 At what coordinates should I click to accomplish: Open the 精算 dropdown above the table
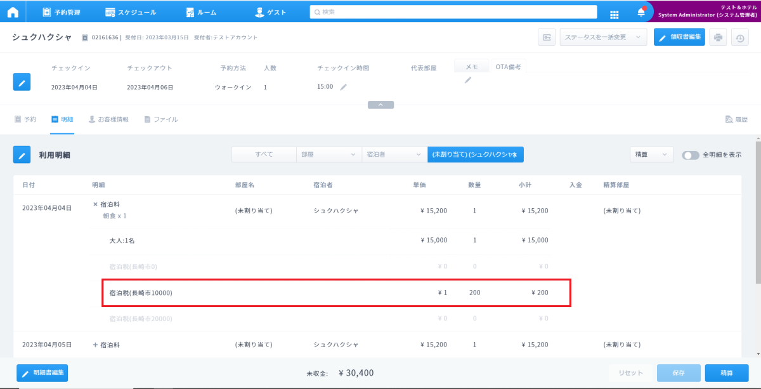651,154
